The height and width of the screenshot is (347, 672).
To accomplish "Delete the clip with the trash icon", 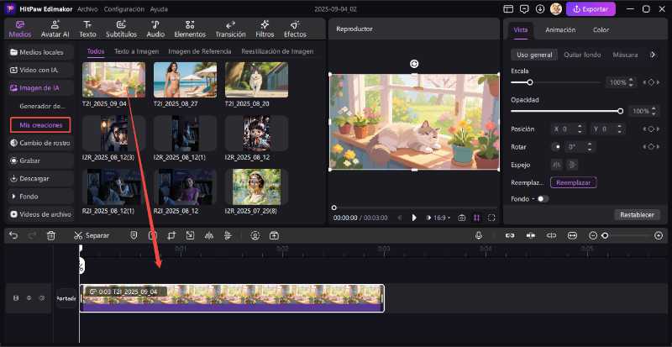I will coord(51,235).
